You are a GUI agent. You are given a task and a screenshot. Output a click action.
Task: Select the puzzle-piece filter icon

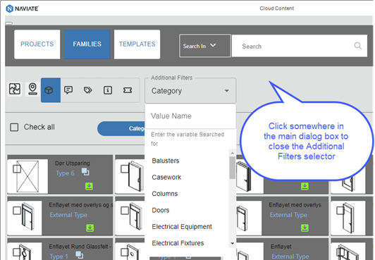tap(15, 89)
